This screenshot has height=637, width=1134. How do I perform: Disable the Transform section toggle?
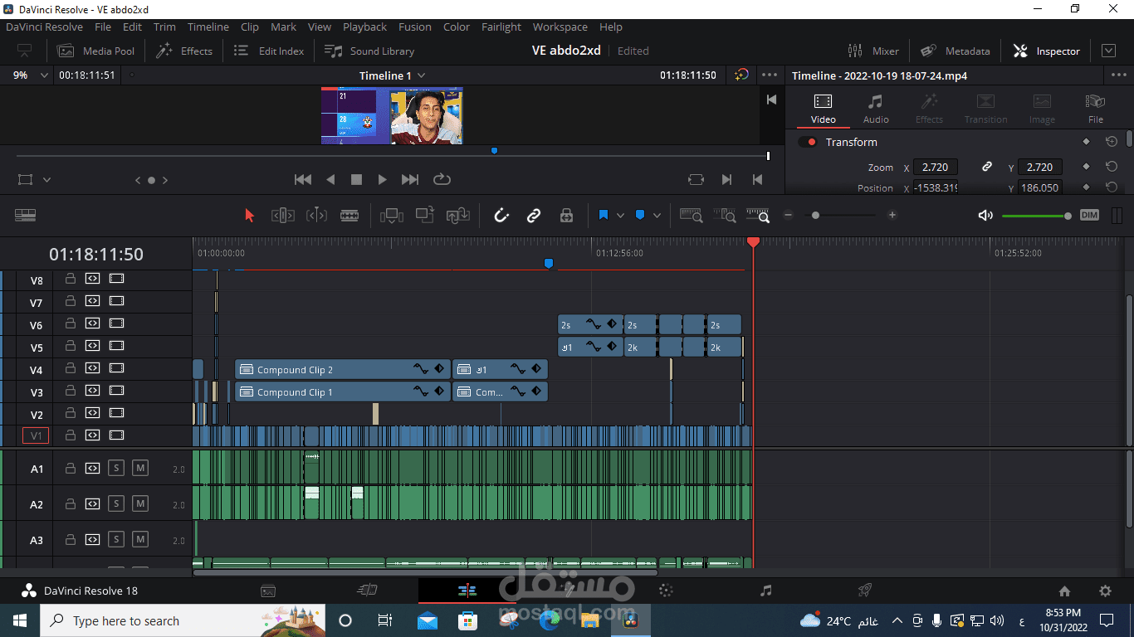(x=807, y=142)
